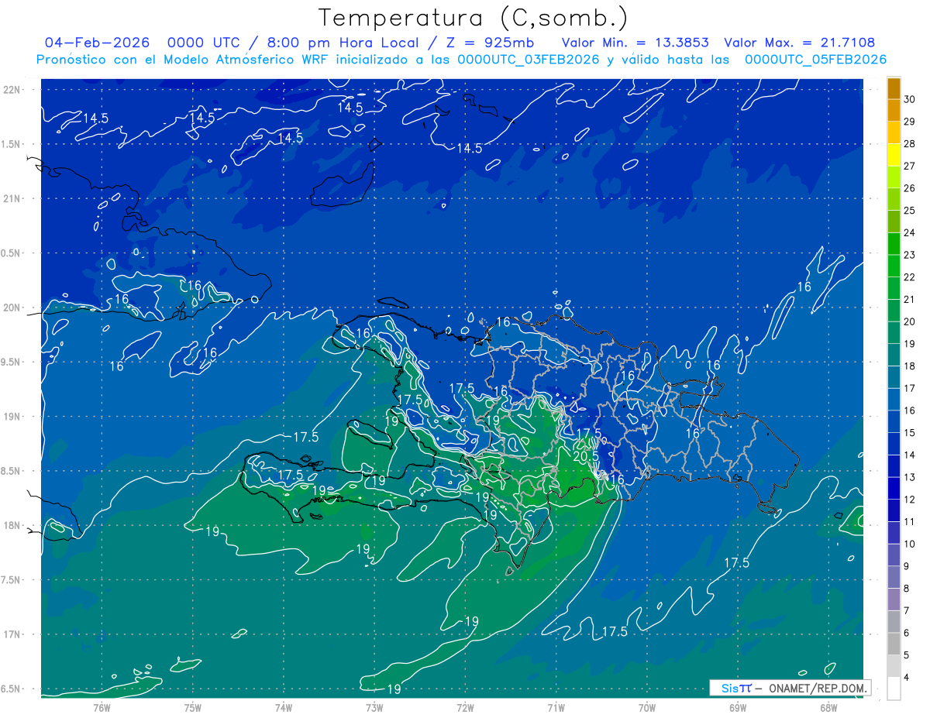Screen dimensions: 930x718
Task: Click the '73W' longitude axis label
Action: tap(374, 707)
